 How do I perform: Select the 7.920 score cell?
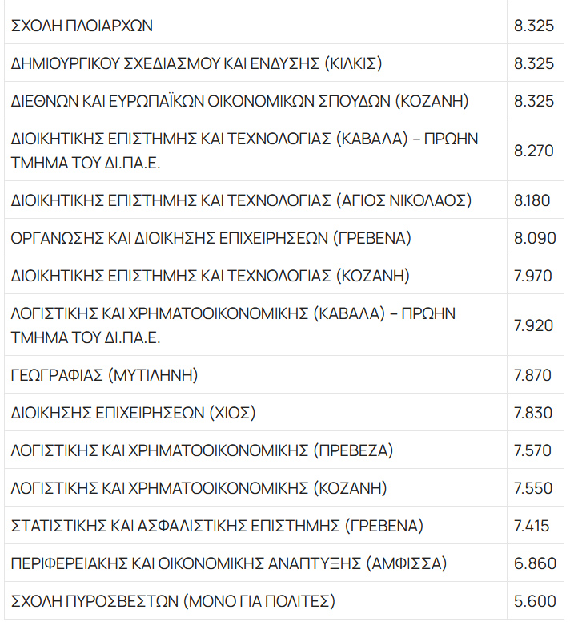pos(533,325)
